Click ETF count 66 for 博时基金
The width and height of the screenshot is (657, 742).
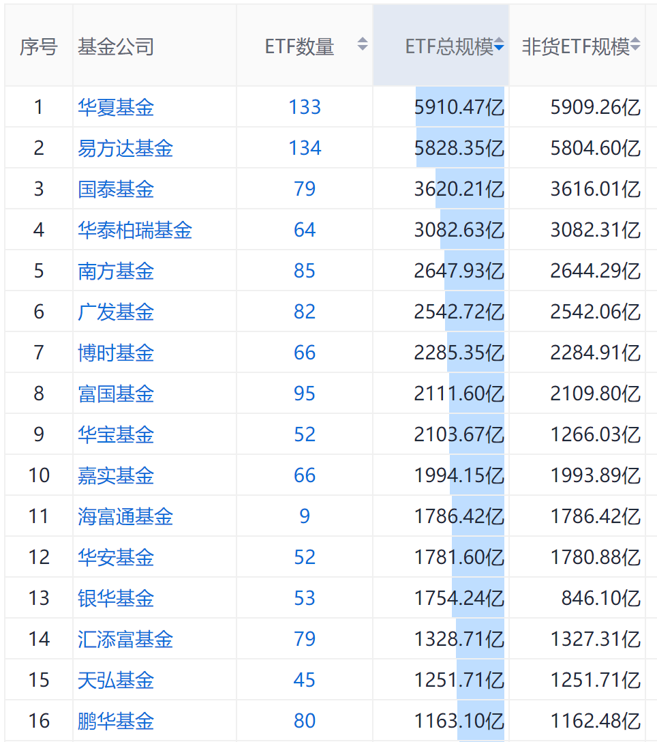pos(305,353)
